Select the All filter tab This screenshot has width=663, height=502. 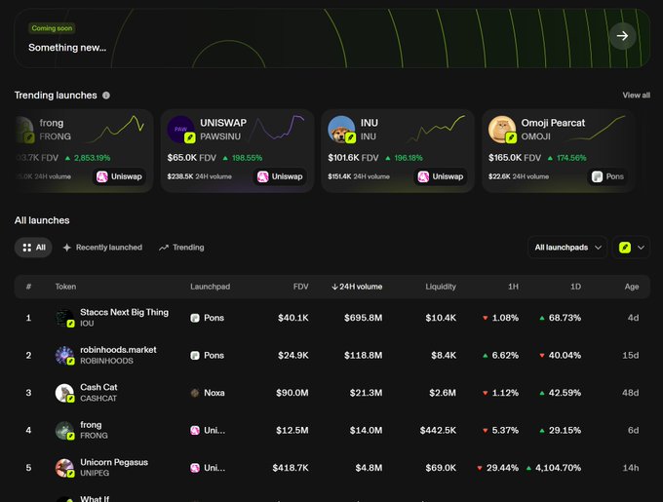click(33, 248)
